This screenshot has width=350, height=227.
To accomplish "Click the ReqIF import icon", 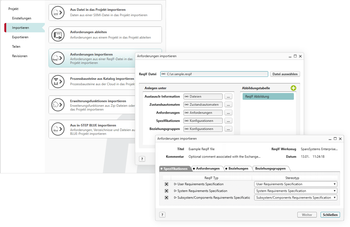I will (58, 58).
